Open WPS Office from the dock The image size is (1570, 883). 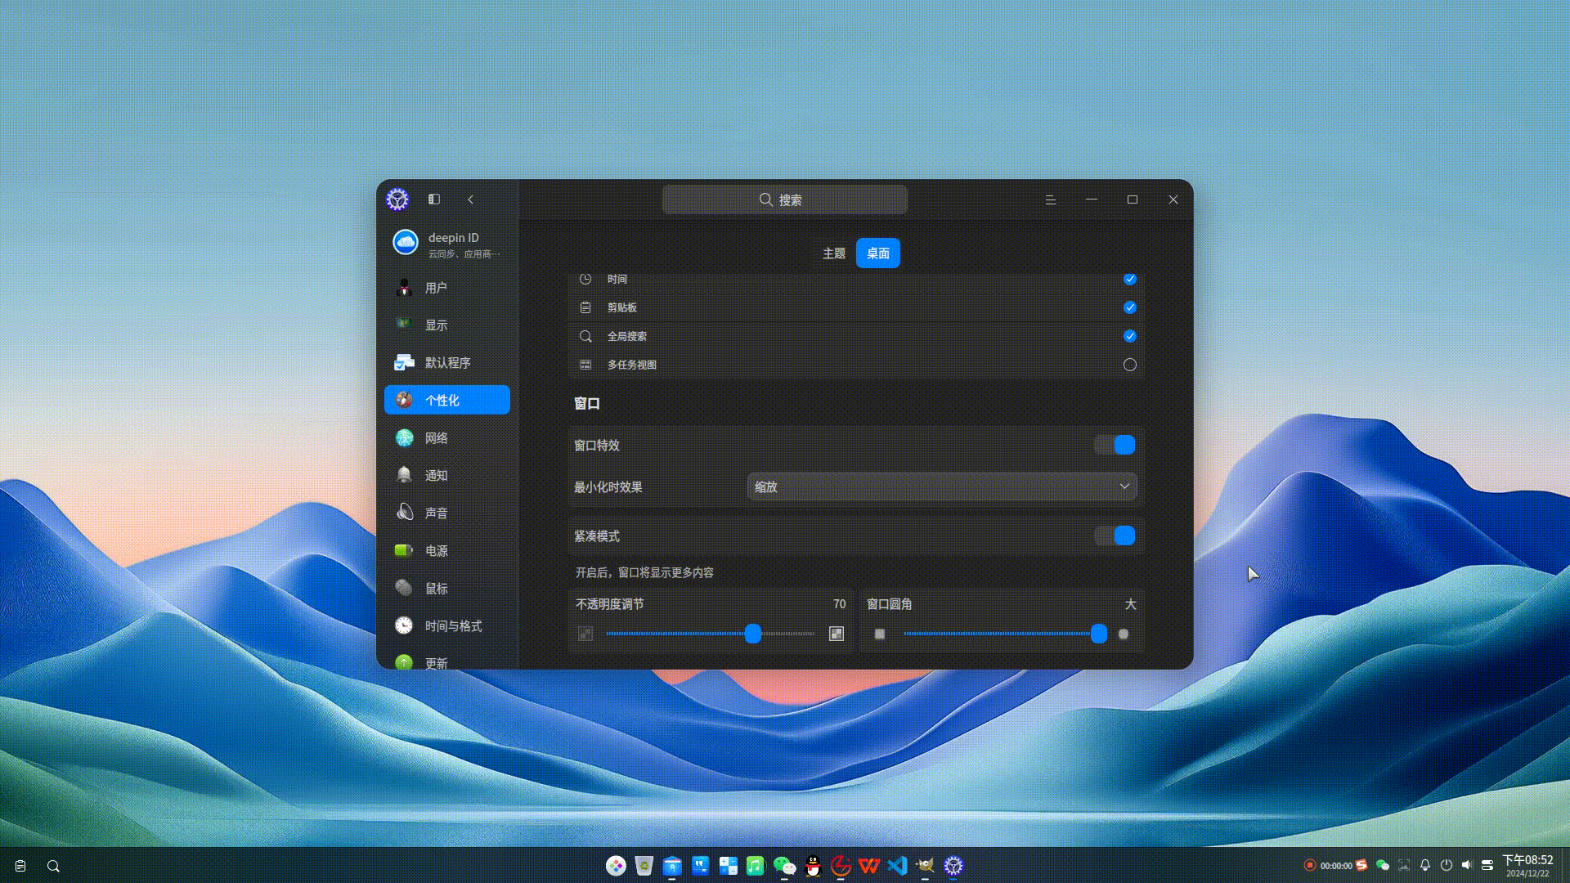869,866
